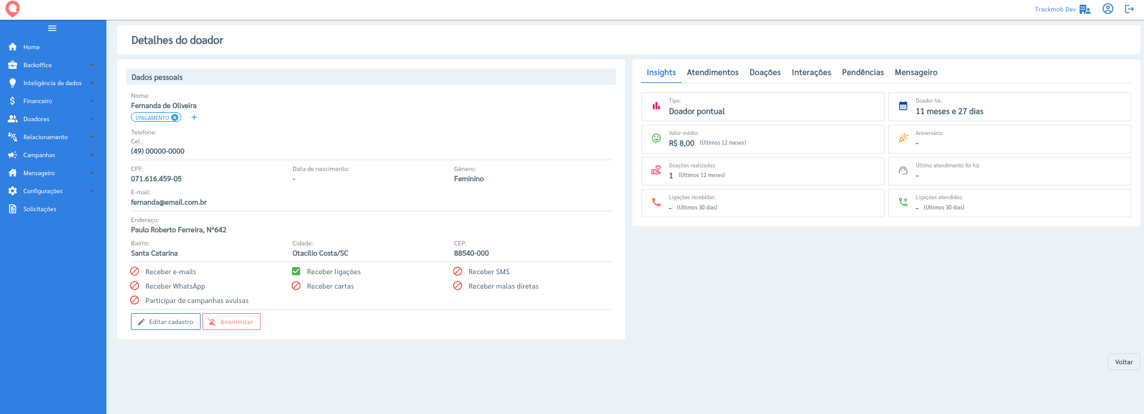Open the Pendências tab
1144x414 pixels.
pos(863,72)
